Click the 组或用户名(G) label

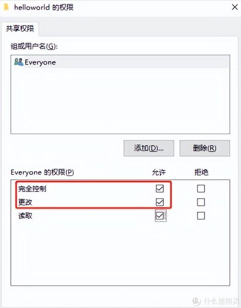pos(34,46)
